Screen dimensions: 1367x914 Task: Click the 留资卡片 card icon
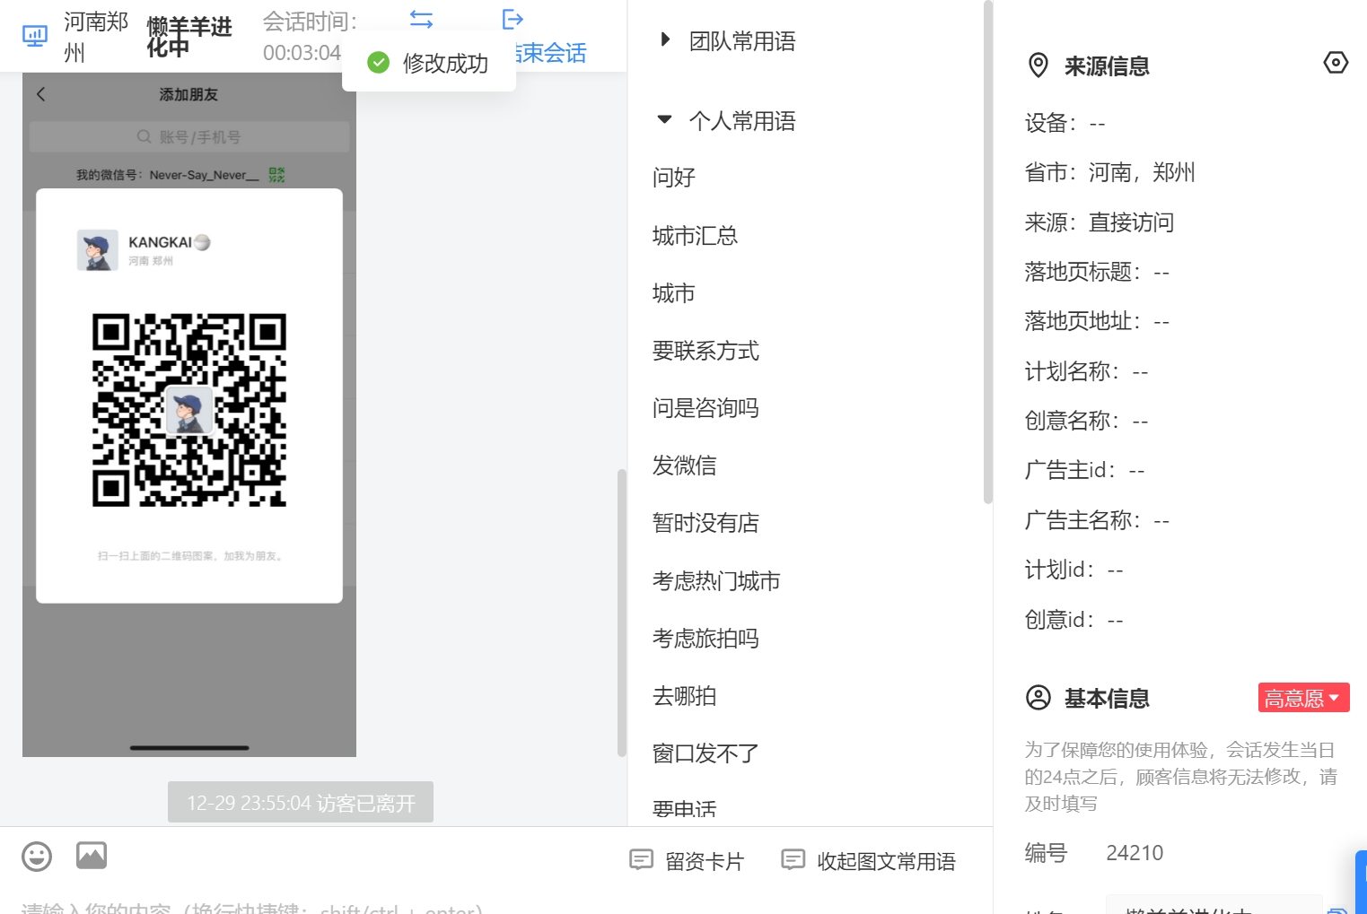(641, 860)
